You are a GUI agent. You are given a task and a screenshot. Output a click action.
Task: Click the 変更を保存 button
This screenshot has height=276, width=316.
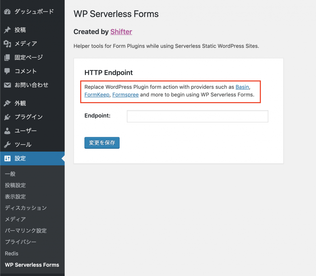(x=102, y=143)
